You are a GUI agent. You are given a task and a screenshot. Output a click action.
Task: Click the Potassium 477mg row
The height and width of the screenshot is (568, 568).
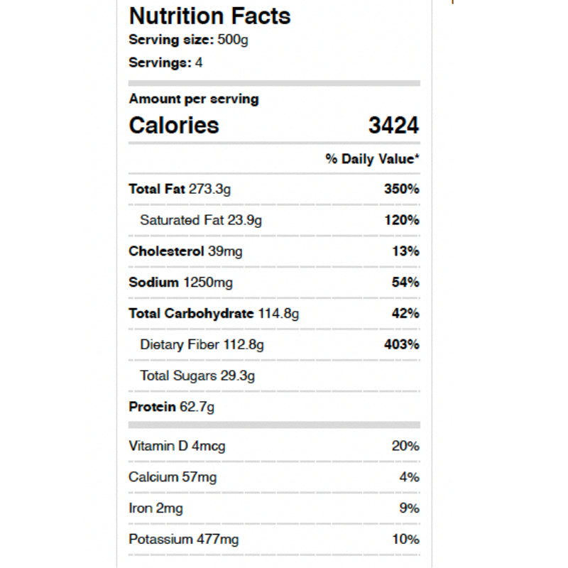[x=183, y=540]
